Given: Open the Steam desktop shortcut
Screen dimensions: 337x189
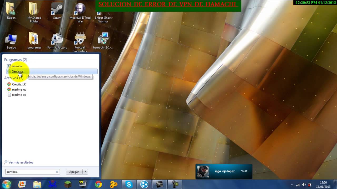Looking at the screenshot, I should (x=57, y=11).
